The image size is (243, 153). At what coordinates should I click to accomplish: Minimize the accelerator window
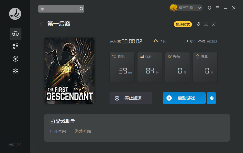click(226, 8)
